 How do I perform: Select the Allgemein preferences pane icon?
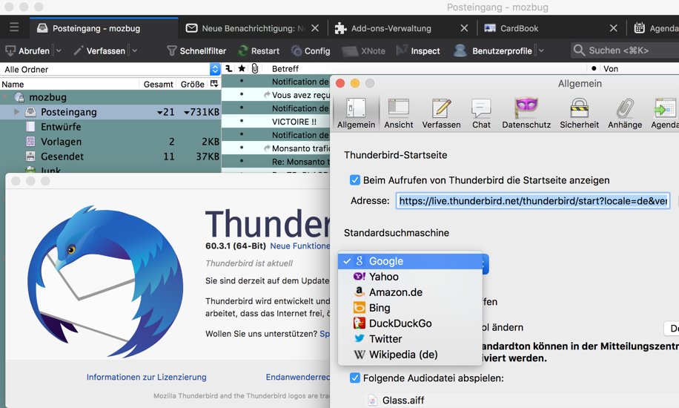coord(356,113)
